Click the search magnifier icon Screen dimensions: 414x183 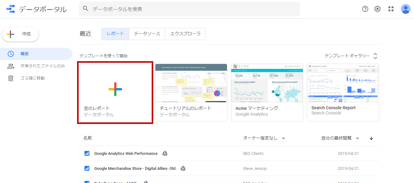pos(86,9)
